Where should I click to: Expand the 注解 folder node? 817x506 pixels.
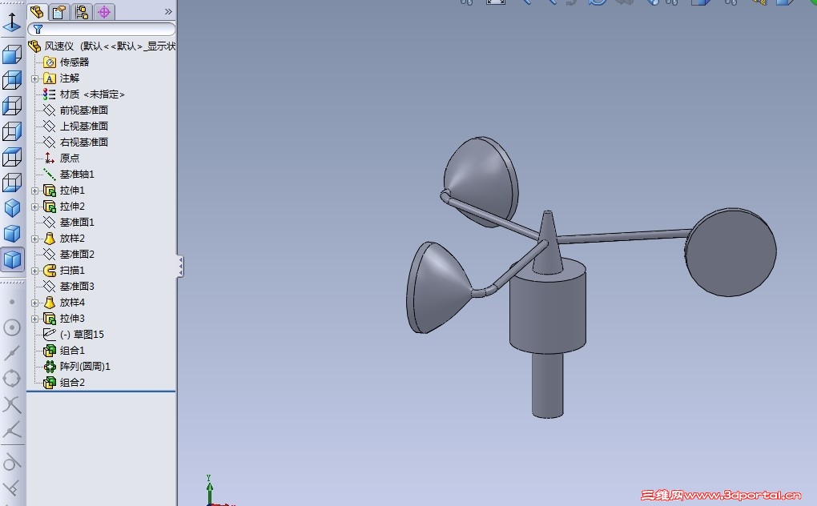[35, 78]
